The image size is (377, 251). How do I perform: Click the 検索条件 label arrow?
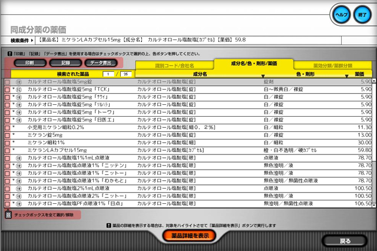[32, 41]
